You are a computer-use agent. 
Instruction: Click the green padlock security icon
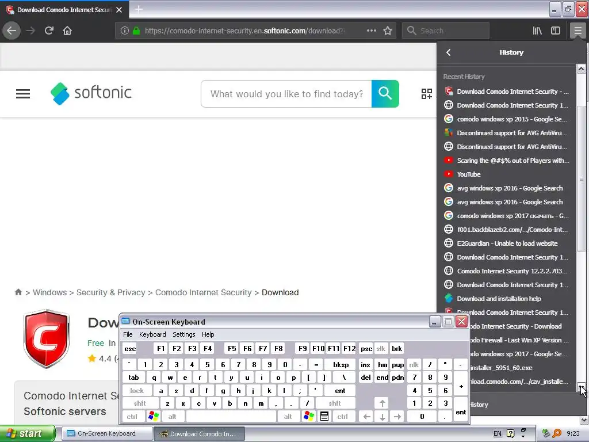tap(136, 31)
